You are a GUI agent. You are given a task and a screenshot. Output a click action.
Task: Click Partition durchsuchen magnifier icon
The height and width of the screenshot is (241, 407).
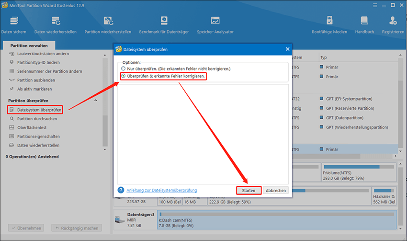pos(11,119)
